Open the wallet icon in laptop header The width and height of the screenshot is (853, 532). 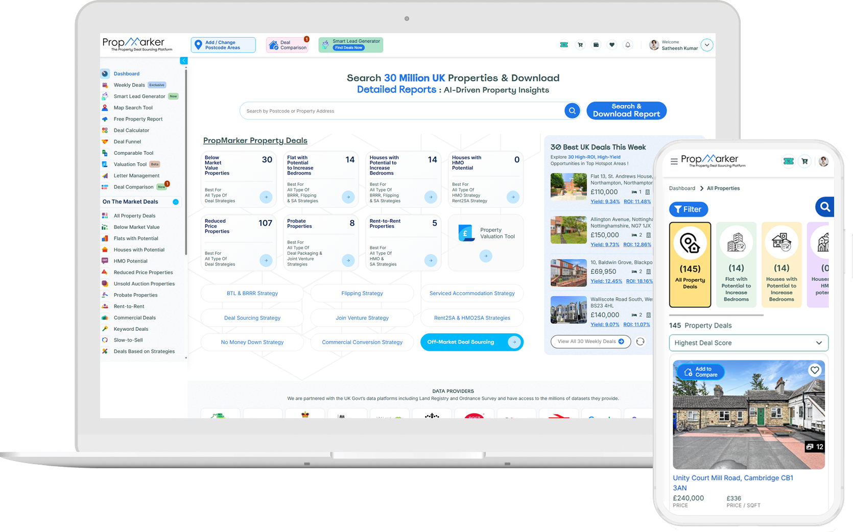pos(596,45)
